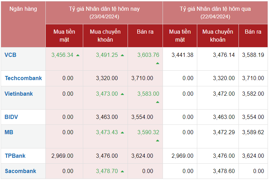Click up arrow beside Sacombank 3,478.70
Screen dimensions: 269x181
(122, 171)
